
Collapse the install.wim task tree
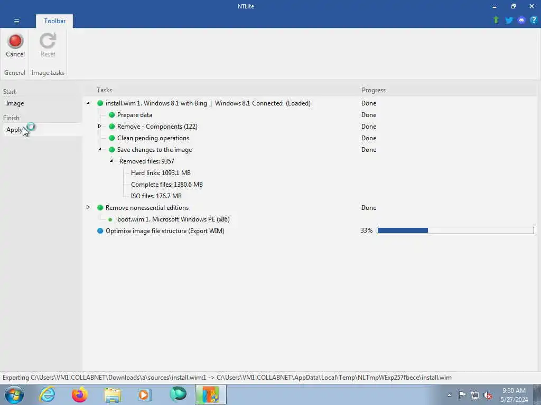[x=88, y=103]
